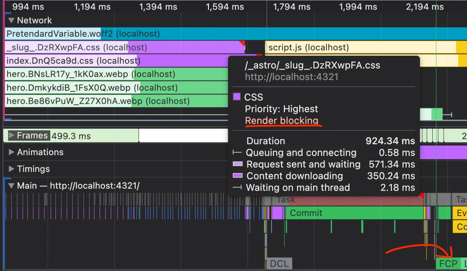Expand the Timings track
The height and width of the screenshot is (271, 467).
click(11, 169)
